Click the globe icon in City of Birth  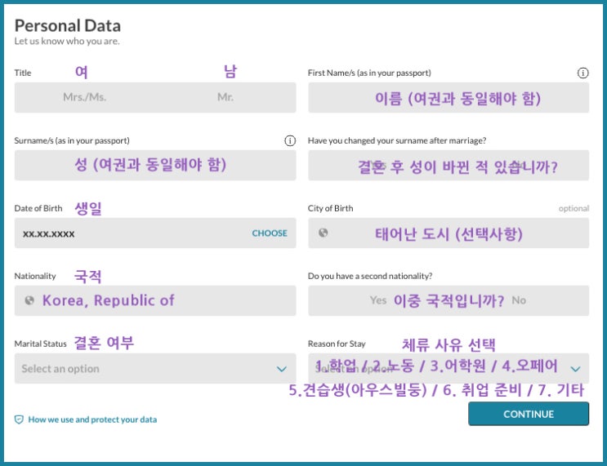[x=323, y=233]
